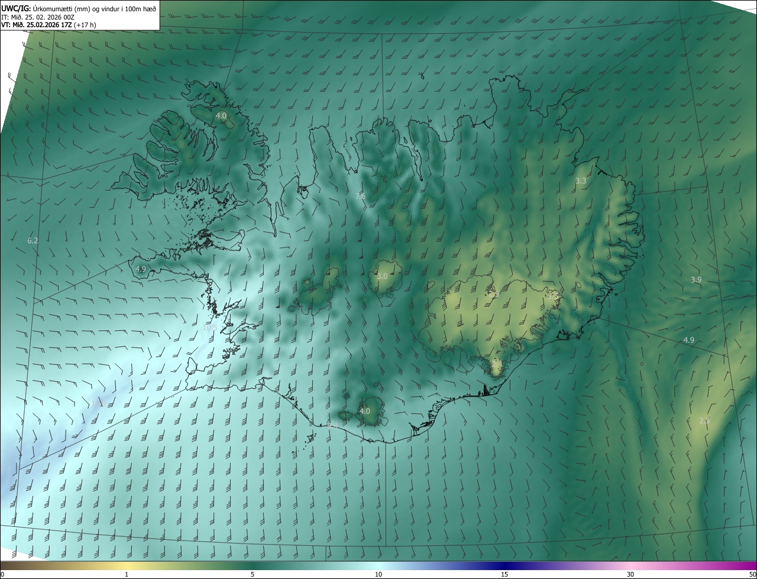The width and height of the screenshot is (757, 579).
Task: Click the colorbar tick labeled 15
Action: tap(504, 574)
